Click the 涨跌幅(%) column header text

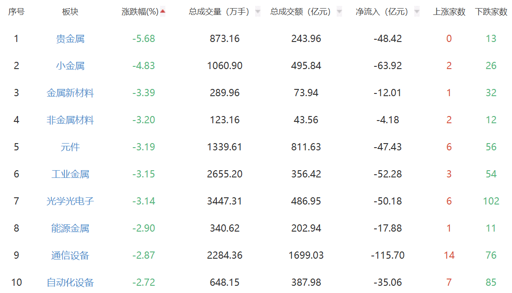click(x=140, y=12)
